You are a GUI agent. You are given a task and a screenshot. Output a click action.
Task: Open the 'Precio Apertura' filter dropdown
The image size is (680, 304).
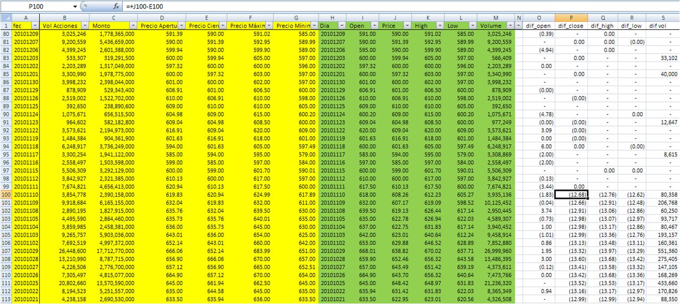pyautogui.click(x=181, y=25)
